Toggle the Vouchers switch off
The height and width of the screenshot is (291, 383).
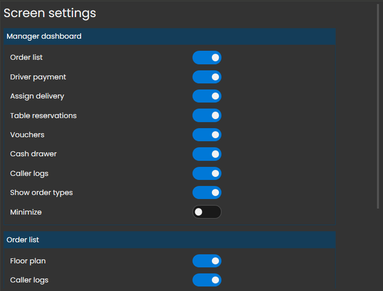coord(207,135)
